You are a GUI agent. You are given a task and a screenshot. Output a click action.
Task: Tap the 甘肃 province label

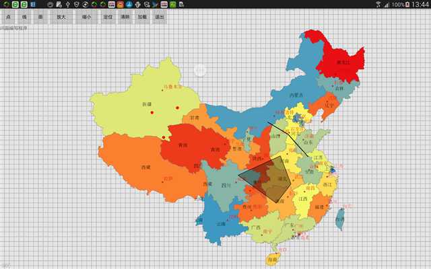pos(195,118)
